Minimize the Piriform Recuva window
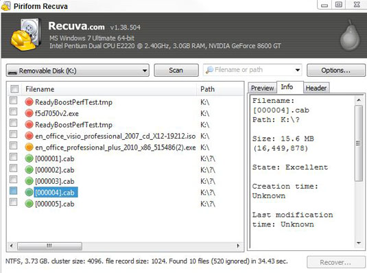The height and width of the screenshot is (273, 367). coord(324,5)
